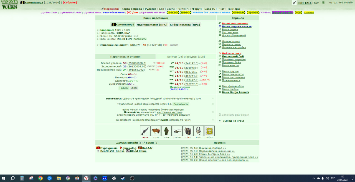
Task: Open Steam from the taskbar
Action: 123,178
